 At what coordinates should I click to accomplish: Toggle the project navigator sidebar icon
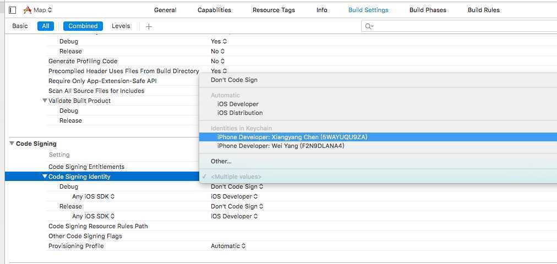point(13,10)
